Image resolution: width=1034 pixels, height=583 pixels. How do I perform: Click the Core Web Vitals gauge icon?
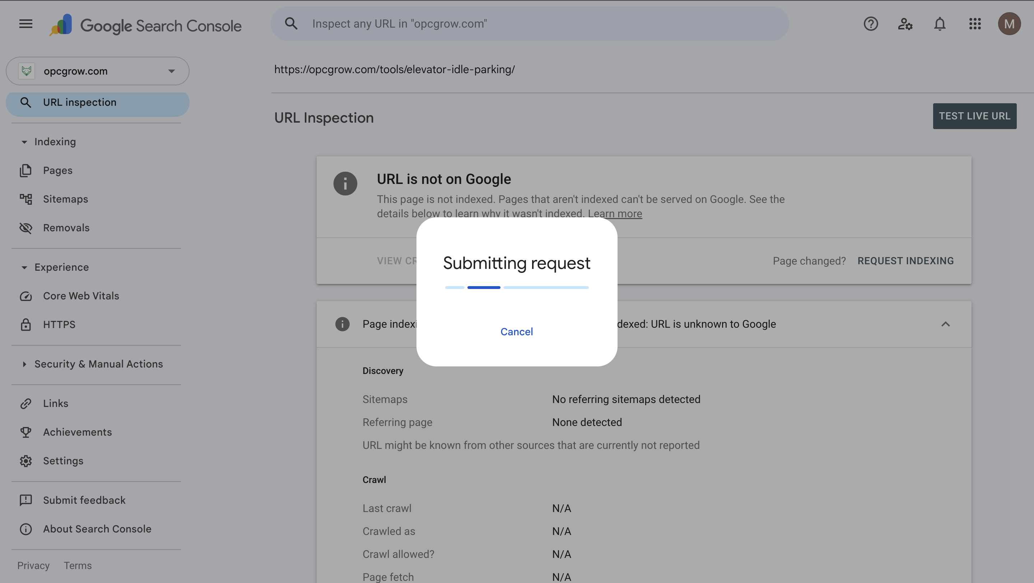(26, 296)
